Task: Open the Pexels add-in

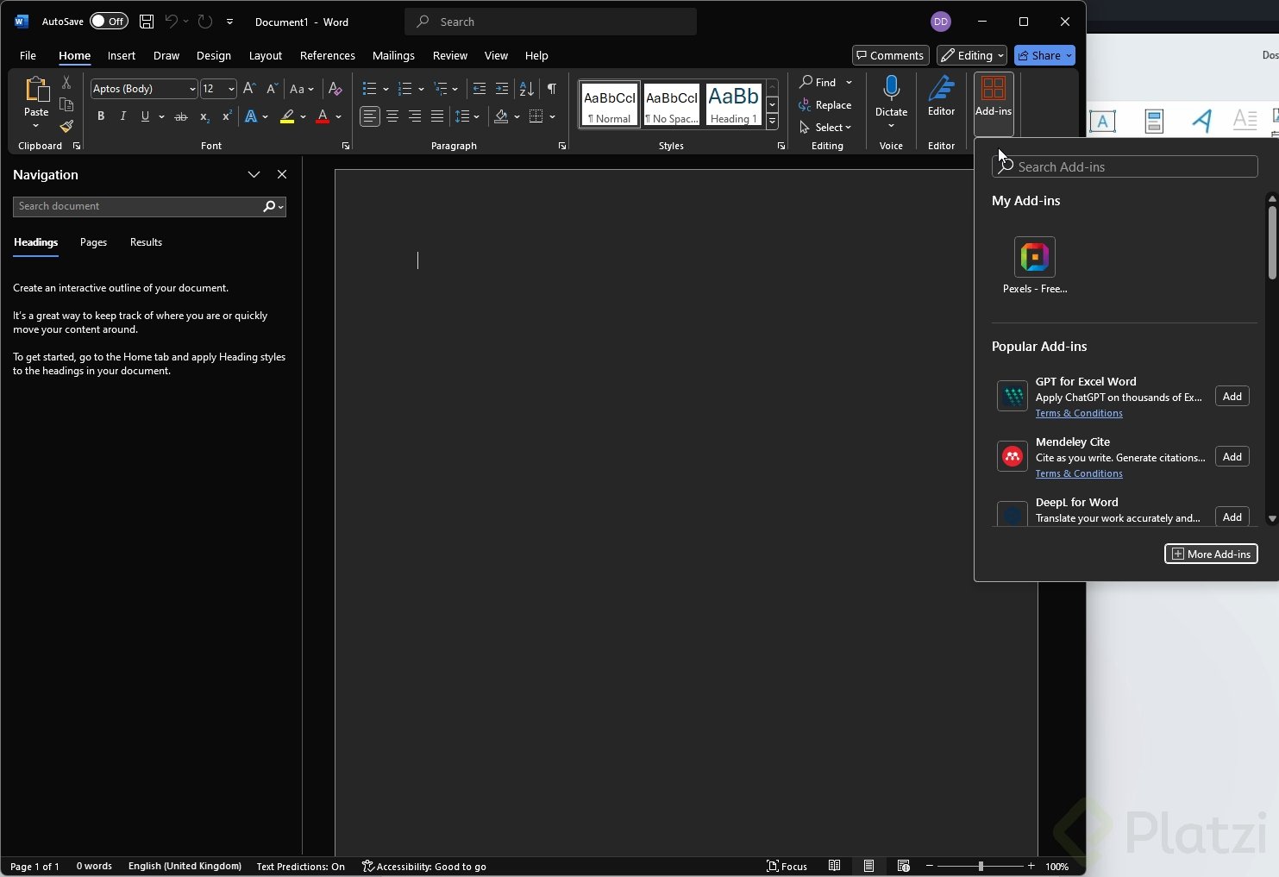Action: pos(1034,257)
